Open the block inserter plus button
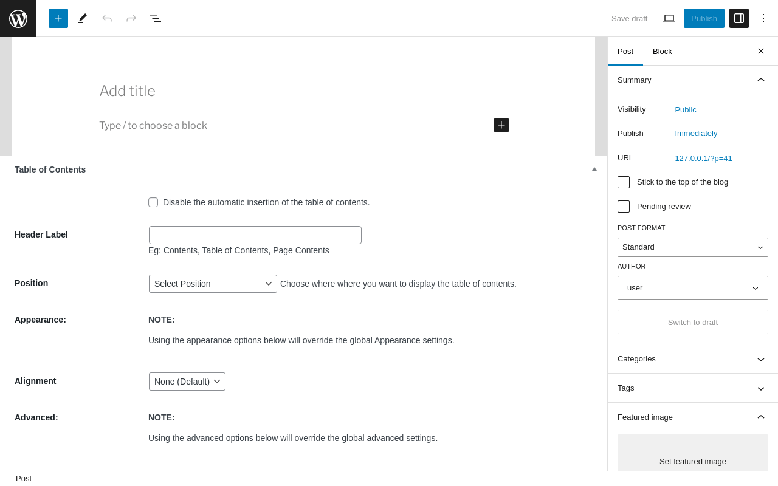The image size is (778, 486). (58, 18)
